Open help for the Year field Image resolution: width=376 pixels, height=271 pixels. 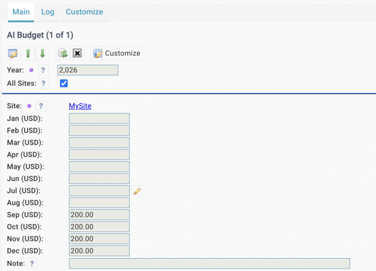tap(43, 70)
